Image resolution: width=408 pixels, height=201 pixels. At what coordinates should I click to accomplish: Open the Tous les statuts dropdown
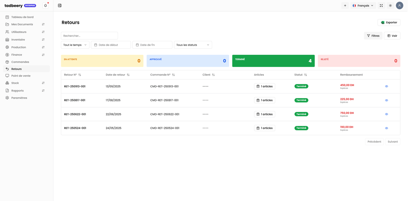point(193,45)
